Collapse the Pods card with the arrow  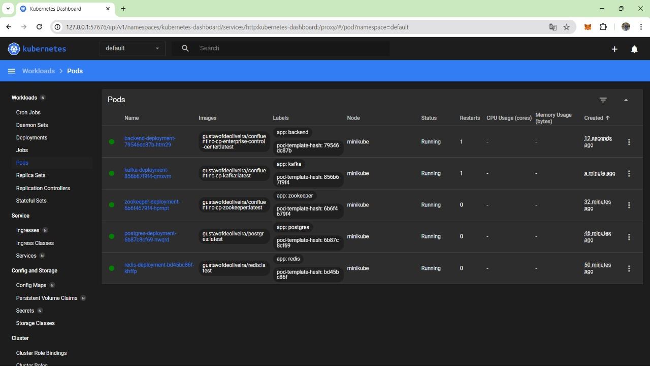tap(626, 100)
